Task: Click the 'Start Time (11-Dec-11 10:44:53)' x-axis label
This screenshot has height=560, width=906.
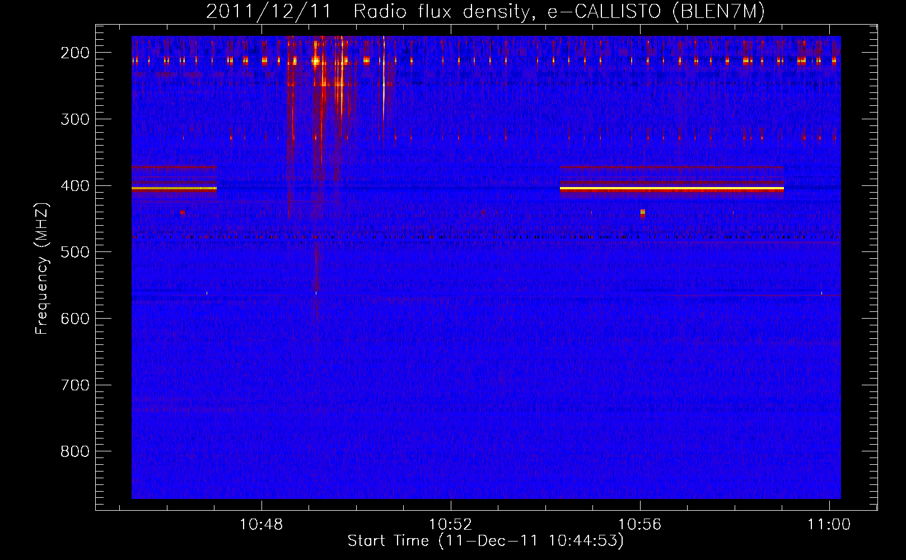Action: [x=485, y=541]
